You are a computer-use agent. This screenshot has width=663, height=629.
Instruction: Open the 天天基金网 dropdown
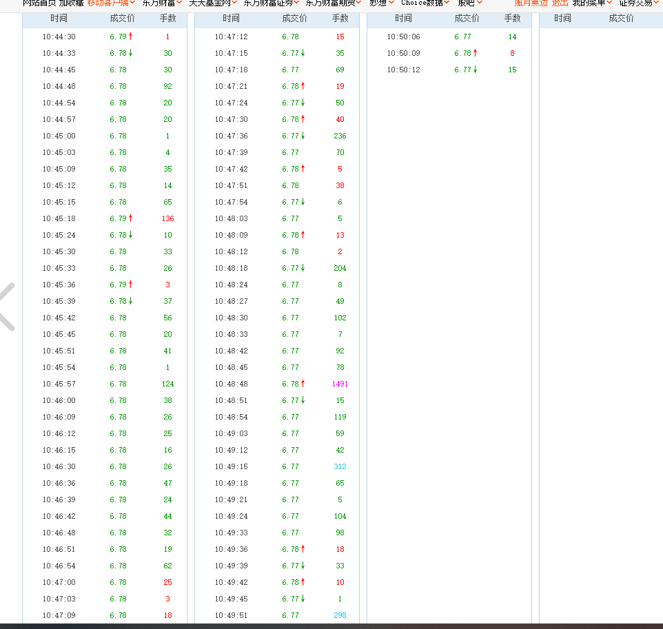click(x=213, y=3)
